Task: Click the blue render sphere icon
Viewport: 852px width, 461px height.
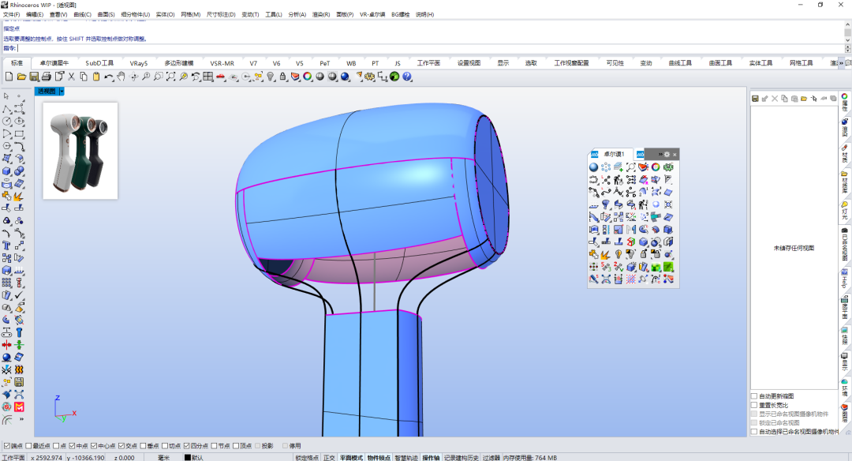Action: (x=345, y=77)
